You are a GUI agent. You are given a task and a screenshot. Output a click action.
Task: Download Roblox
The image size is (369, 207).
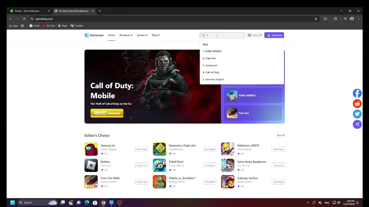pyautogui.click(x=141, y=165)
